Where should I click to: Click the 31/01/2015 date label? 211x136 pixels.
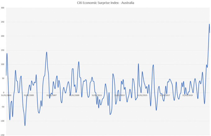click(x=142, y=95)
